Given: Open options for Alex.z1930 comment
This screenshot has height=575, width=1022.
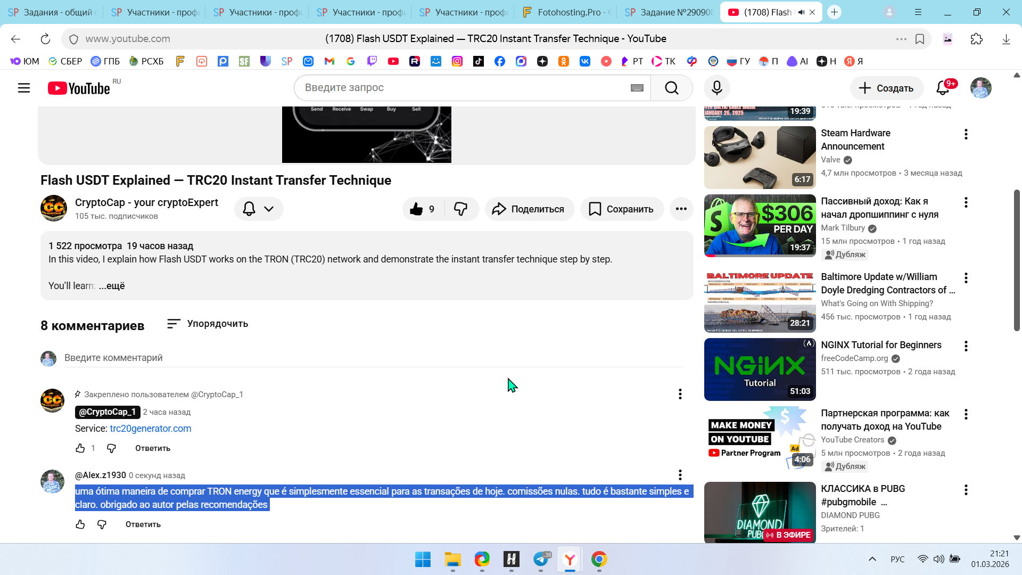Looking at the screenshot, I should point(680,475).
